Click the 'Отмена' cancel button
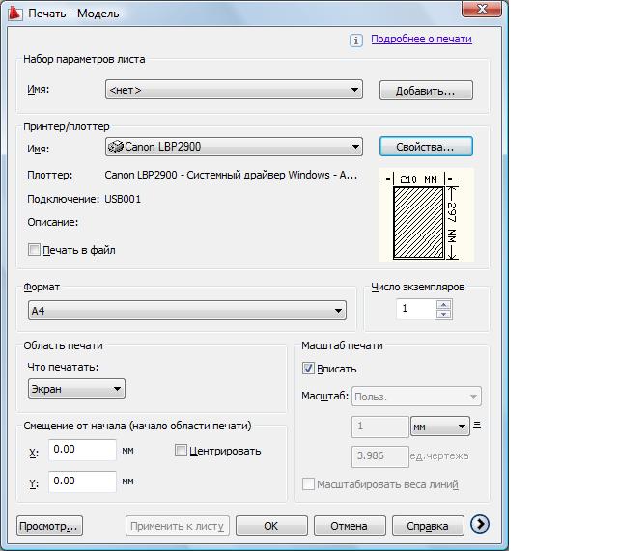 tap(350, 526)
